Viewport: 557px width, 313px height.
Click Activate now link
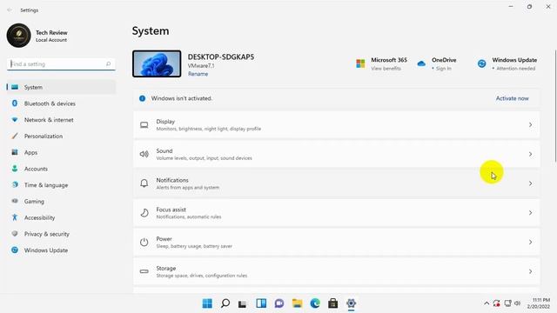click(513, 98)
